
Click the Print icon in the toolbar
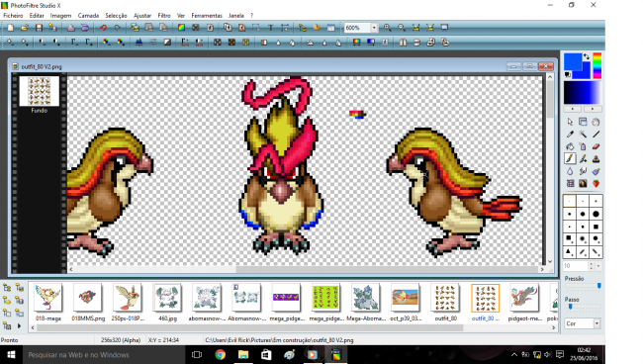tap(71, 28)
